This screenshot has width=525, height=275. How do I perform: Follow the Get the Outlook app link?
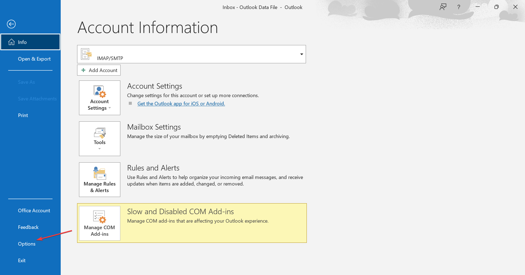(x=181, y=103)
